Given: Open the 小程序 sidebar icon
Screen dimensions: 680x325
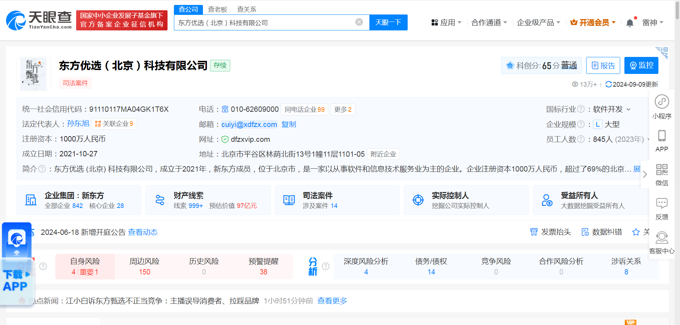Looking at the screenshot, I should (x=662, y=107).
